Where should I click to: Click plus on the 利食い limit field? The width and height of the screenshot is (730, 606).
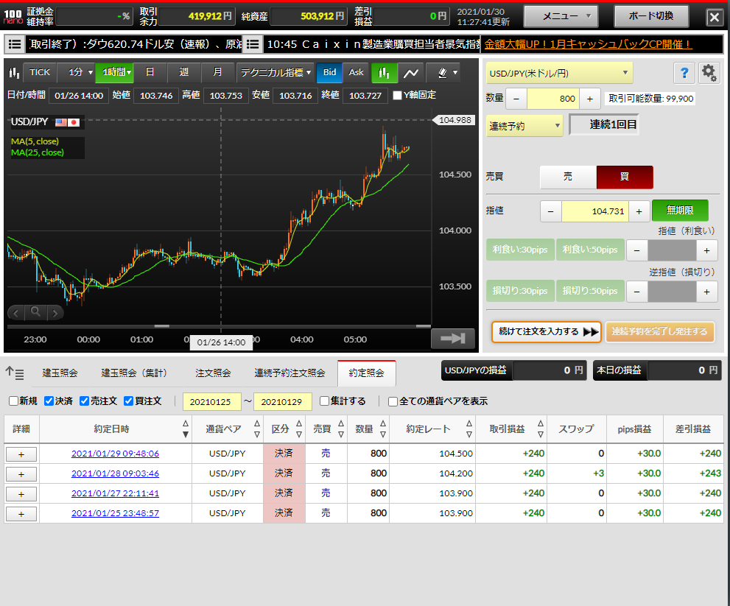coord(706,250)
